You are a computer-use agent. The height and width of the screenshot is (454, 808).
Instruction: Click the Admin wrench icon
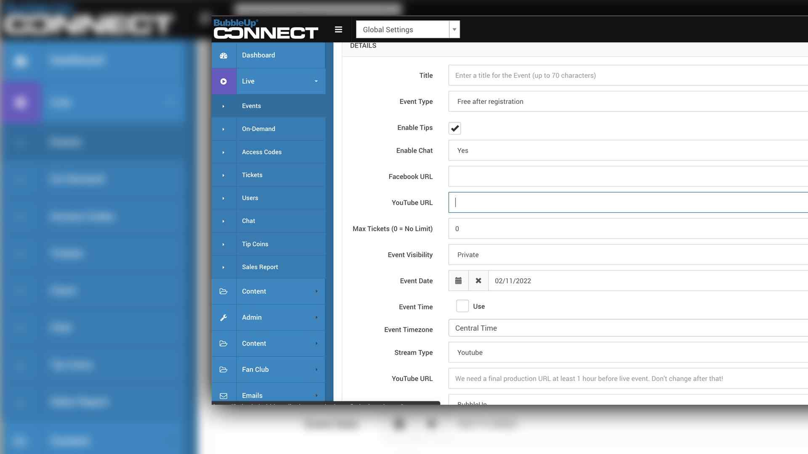coord(223,318)
